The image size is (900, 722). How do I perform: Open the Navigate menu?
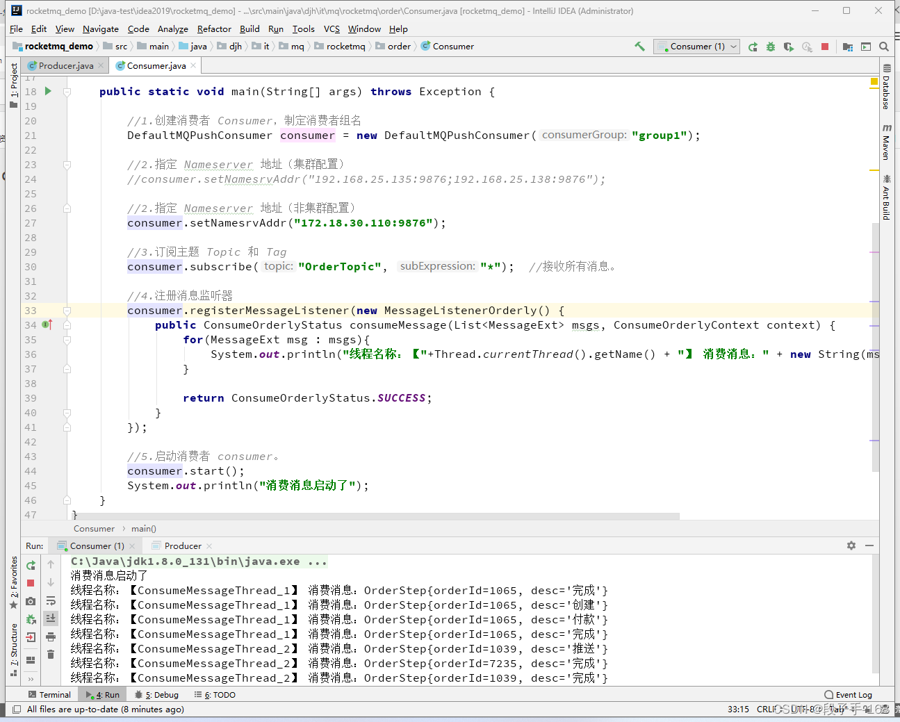pos(101,28)
